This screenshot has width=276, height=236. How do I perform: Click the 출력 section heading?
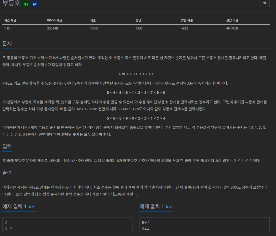click(7, 173)
